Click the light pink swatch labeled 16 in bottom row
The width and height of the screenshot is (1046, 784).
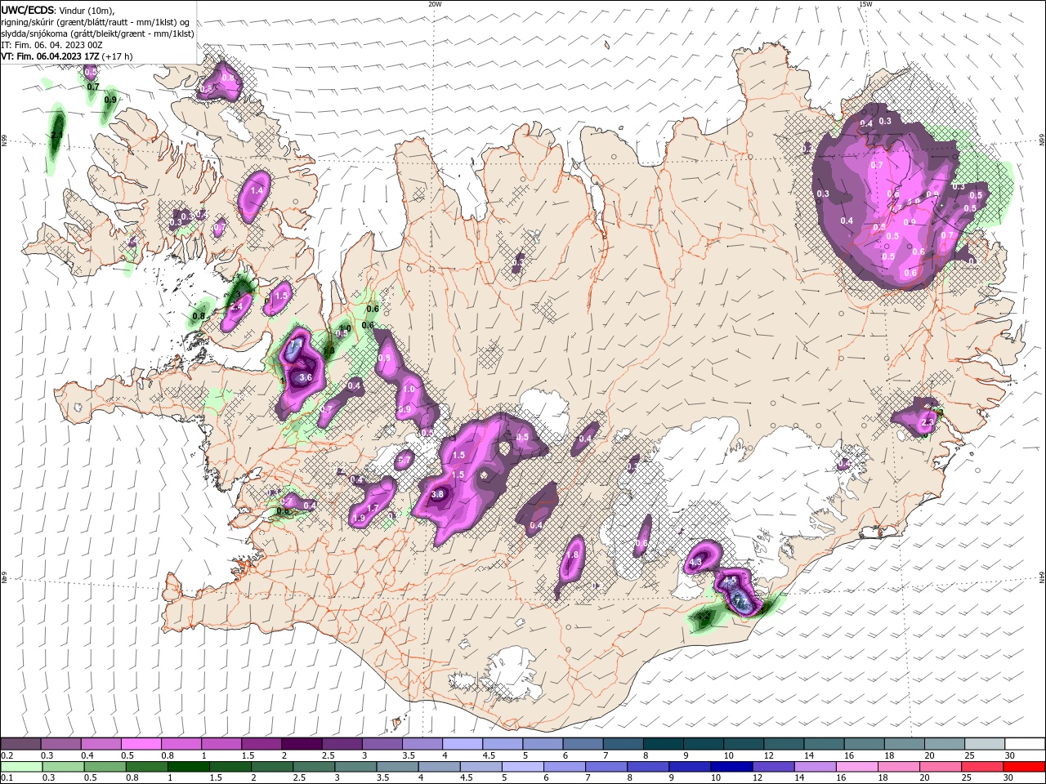[x=857, y=767]
